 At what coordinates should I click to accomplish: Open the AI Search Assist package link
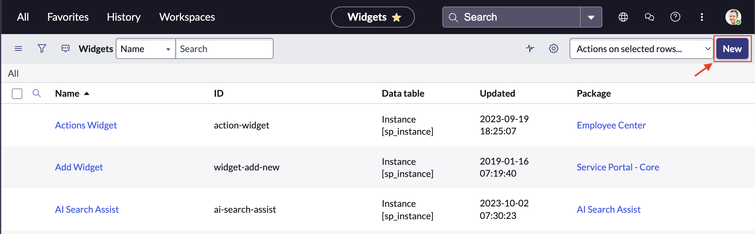pos(609,209)
